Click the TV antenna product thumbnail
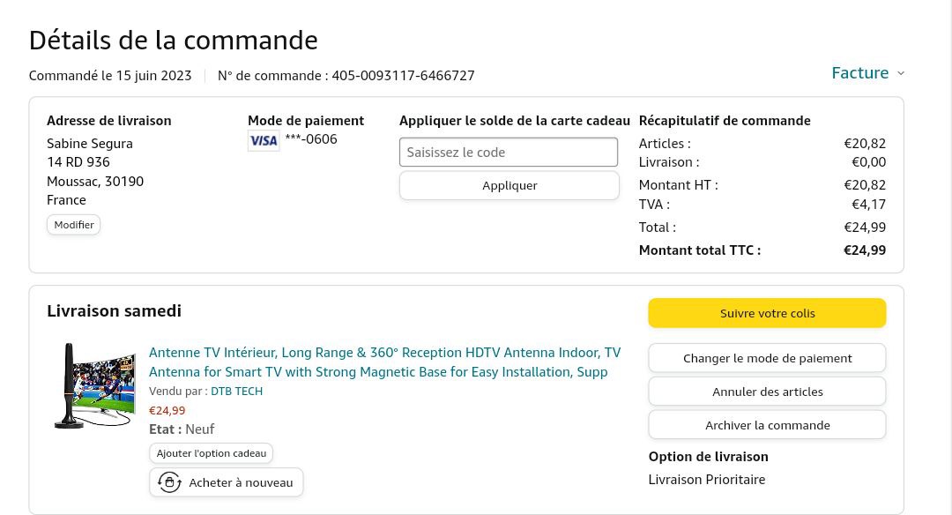The image size is (952, 515). (95, 386)
